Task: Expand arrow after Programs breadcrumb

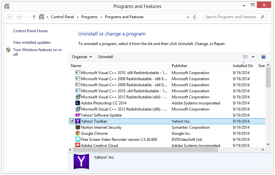Action: [x=101, y=17]
